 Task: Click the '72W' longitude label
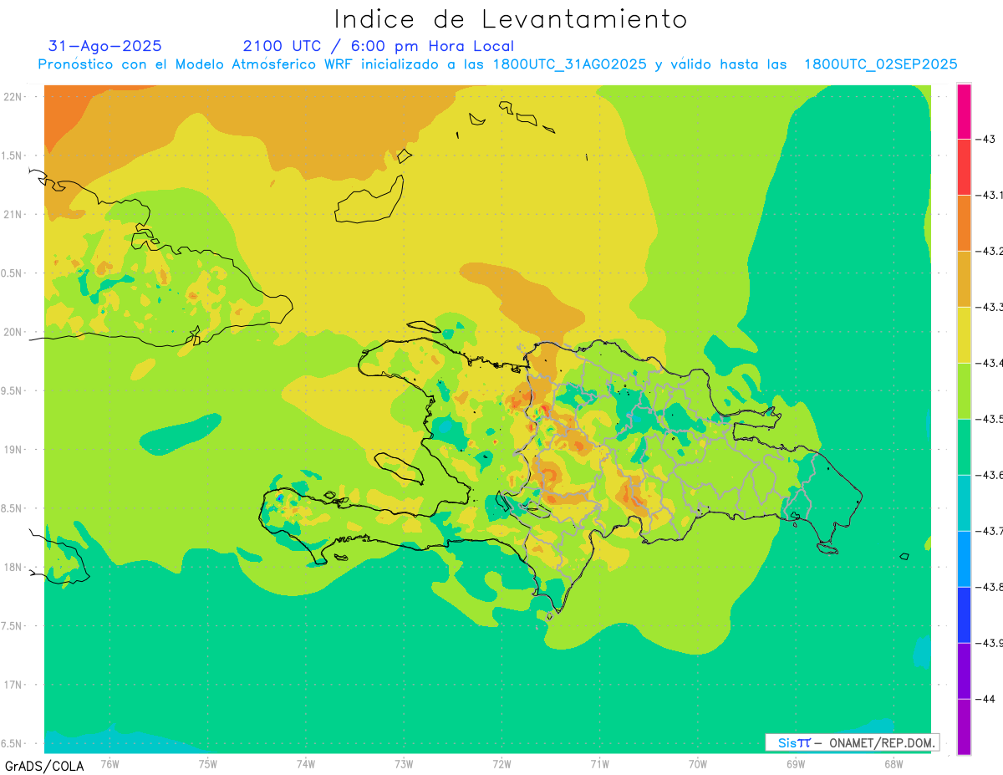[501, 764]
